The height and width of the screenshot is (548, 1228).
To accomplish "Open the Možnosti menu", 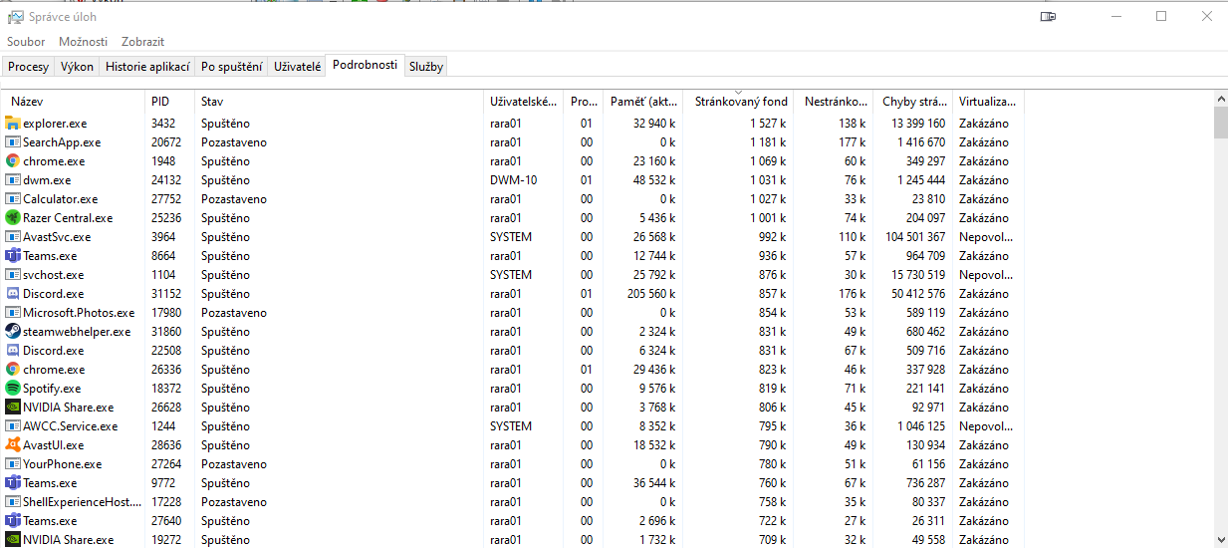I will (83, 42).
